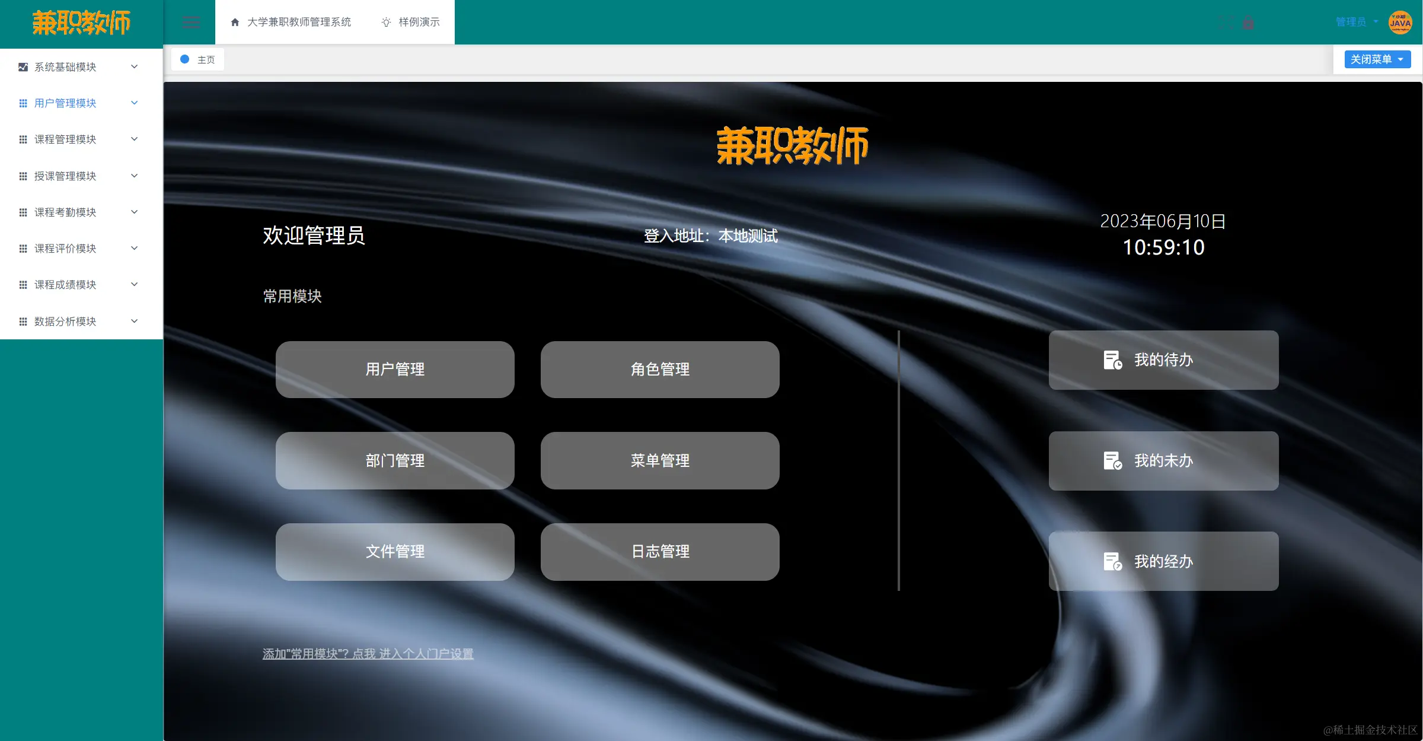Screen dimensions: 1423x741
Task: Click the grid icon beside 课程考勤模块
Action: [x=23, y=212]
